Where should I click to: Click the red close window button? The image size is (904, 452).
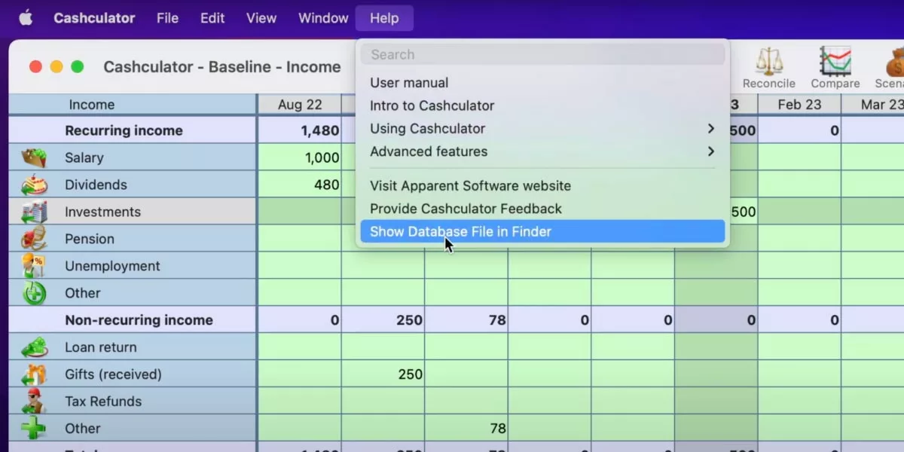[35, 66]
